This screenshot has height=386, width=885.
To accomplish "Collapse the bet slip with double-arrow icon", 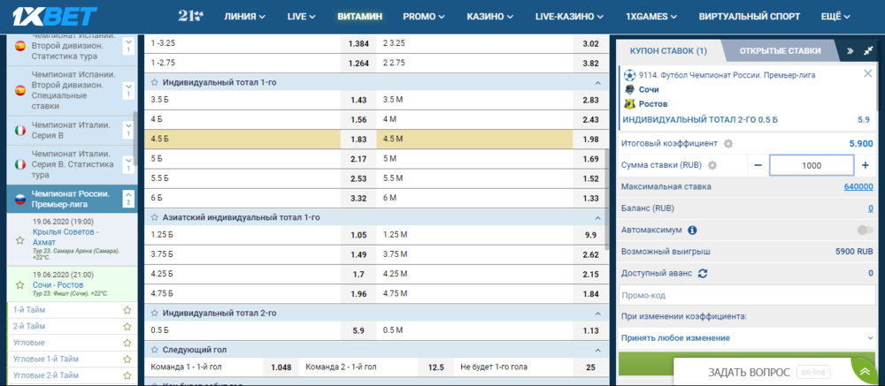I will (850, 50).
